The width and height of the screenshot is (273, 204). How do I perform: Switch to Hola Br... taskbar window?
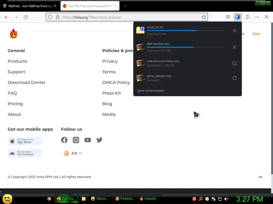[x=149, y=199]
